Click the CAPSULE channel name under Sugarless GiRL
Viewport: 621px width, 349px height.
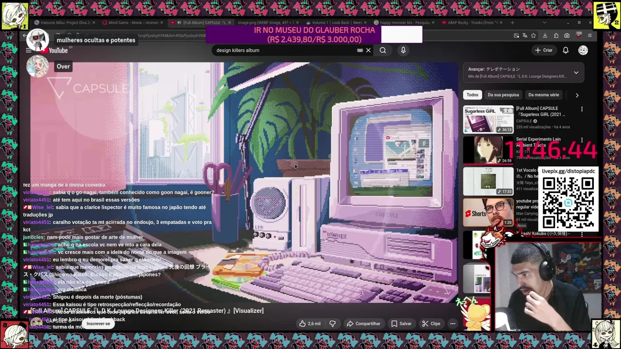[524, 121]
